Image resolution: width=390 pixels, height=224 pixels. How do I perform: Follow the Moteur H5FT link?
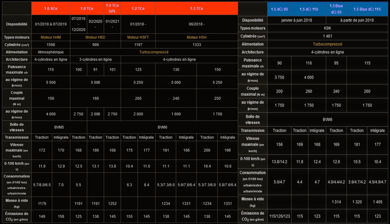[x=138, y=37]
